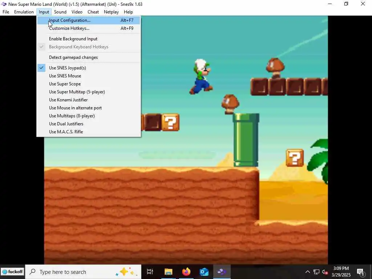
Task: Close the open Input menu header
Action: 44,12
